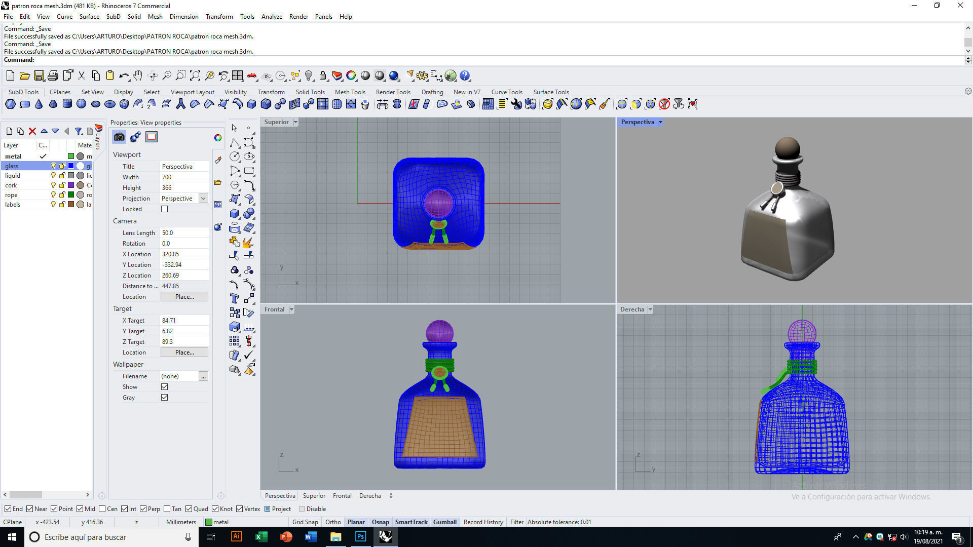Screen dimensions: 973x547
Task: Open Millimeters units selector in status bar
Action: pos(181,522)
